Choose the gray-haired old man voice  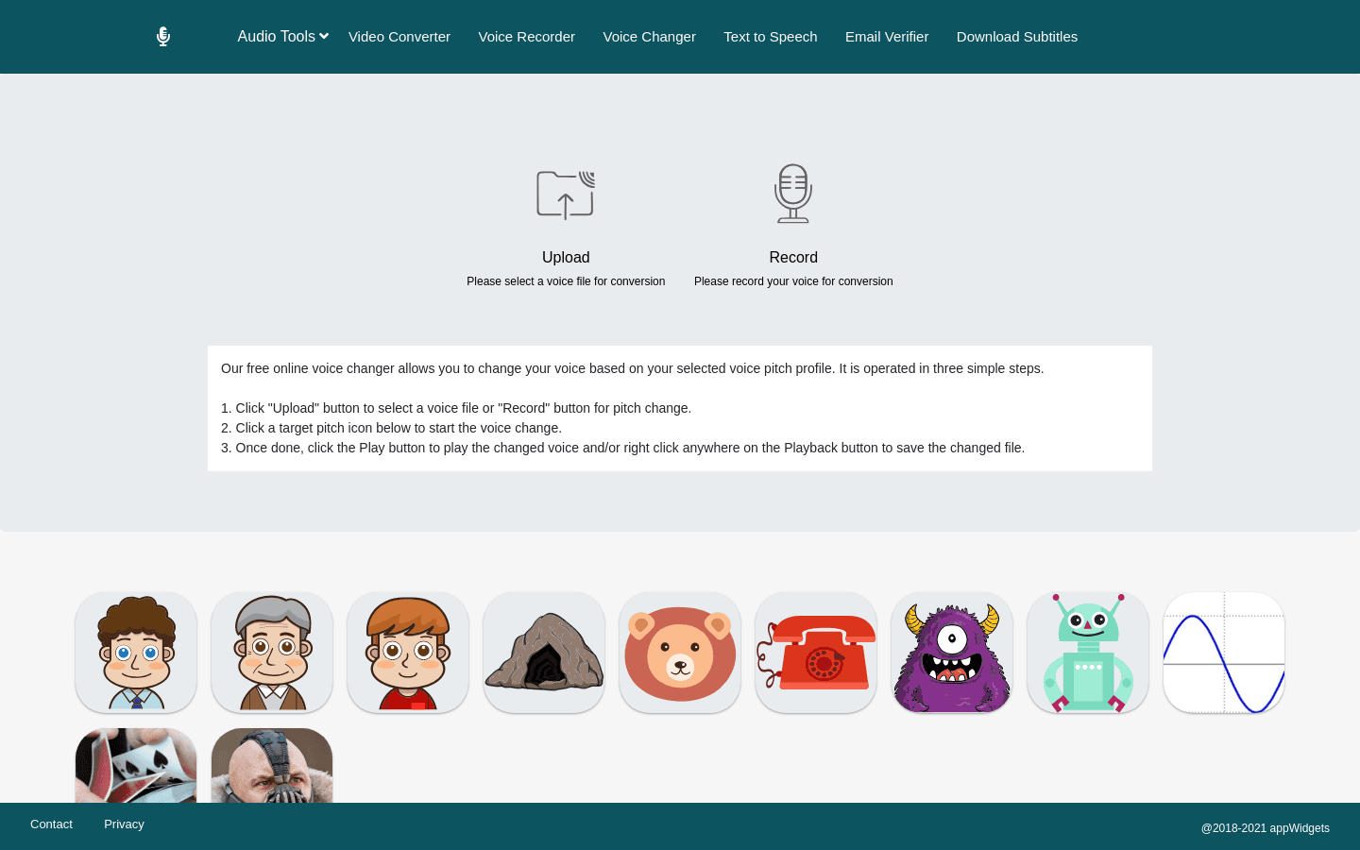tap(272, 653)
